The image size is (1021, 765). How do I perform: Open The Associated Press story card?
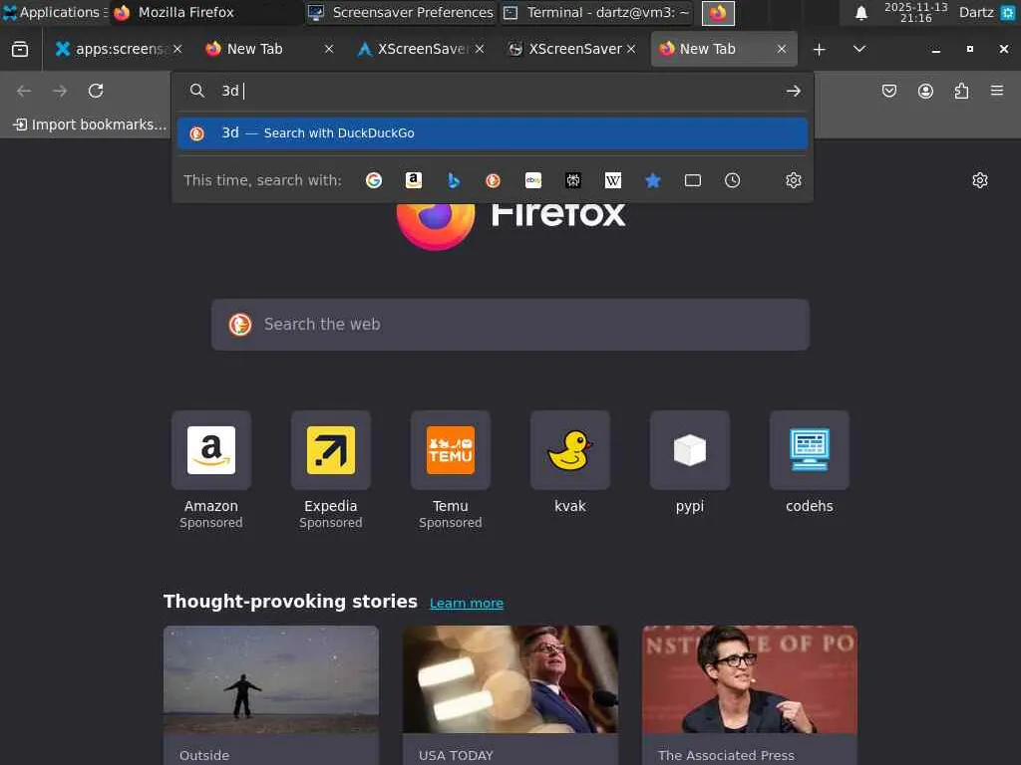tap(750, 694)
